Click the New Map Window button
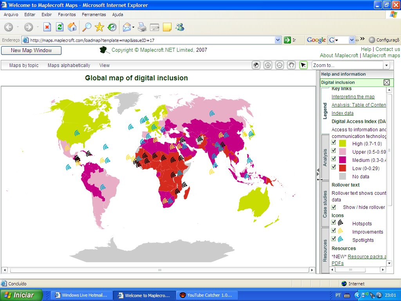401x301 pixels. tap(31, 51)
